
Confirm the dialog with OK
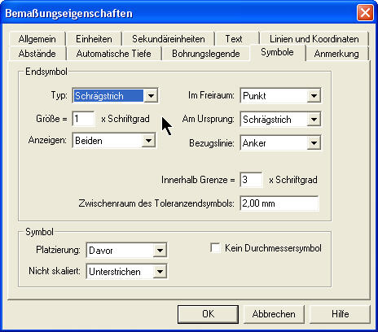pyautogui.click(x=209, y=314)
